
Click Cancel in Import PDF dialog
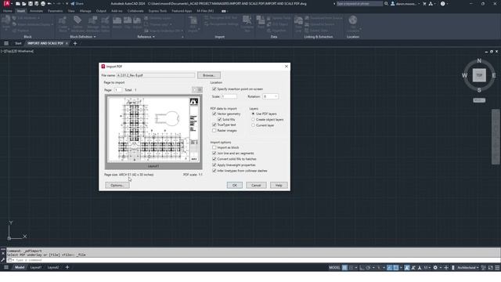tap(256, 185)
